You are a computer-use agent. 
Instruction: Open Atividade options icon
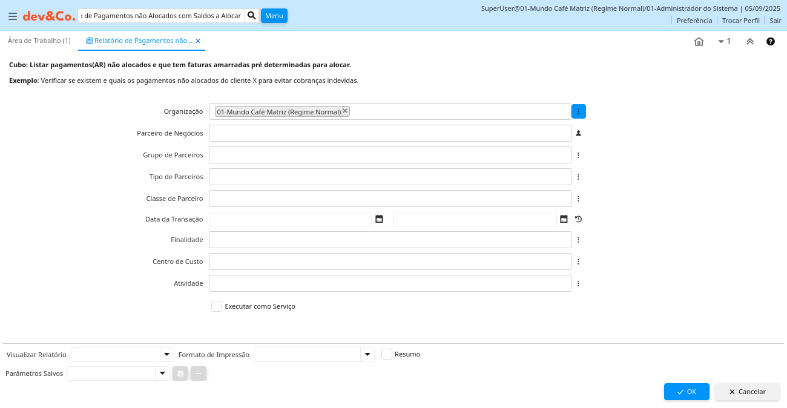(578, 283)
